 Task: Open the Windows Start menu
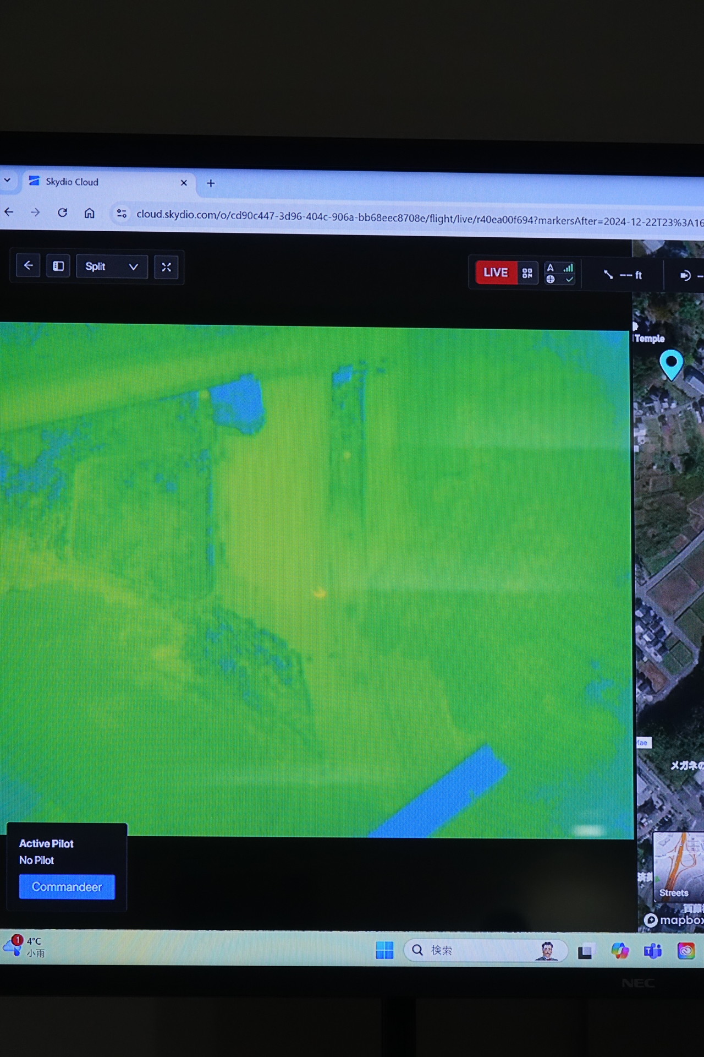(x=384, y=950)
